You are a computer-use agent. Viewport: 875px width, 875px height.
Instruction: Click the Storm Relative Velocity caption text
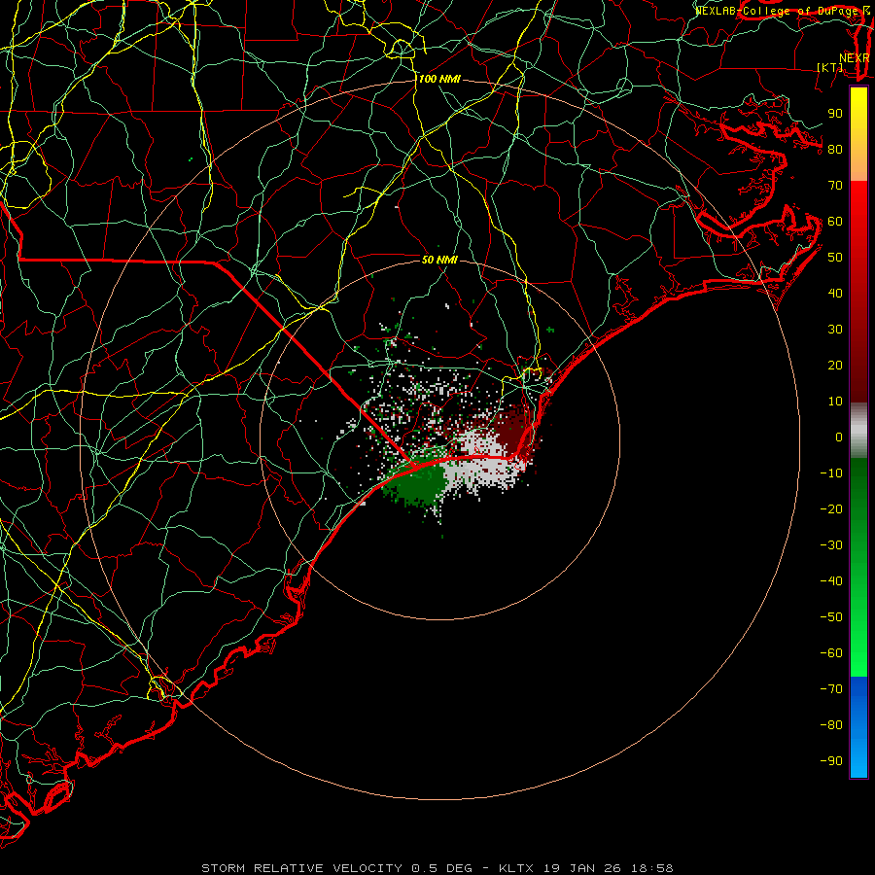[437, 868]
